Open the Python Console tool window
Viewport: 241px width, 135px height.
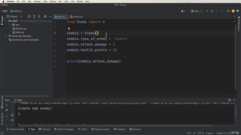click(x=100, y=129)
